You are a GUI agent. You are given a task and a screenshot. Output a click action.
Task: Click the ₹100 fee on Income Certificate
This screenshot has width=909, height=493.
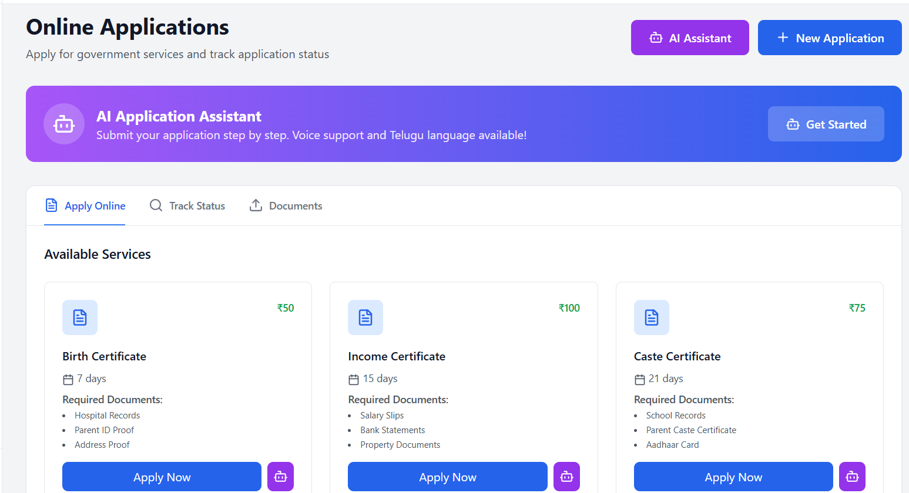click(x=569, y=308)
